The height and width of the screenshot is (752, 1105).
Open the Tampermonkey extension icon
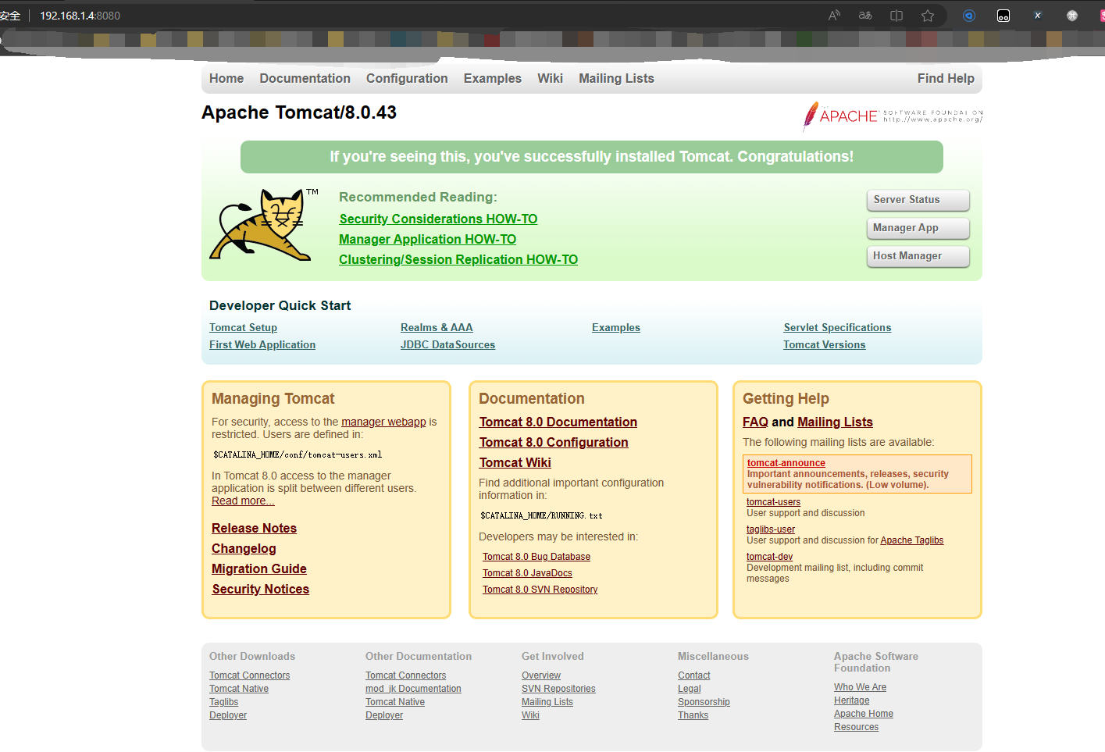1003,16
